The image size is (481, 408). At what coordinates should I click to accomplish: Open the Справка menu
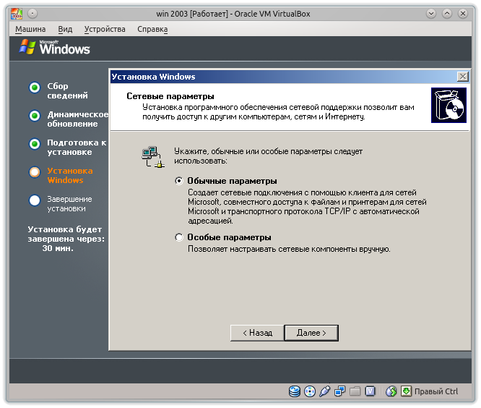tap(152, 29)
